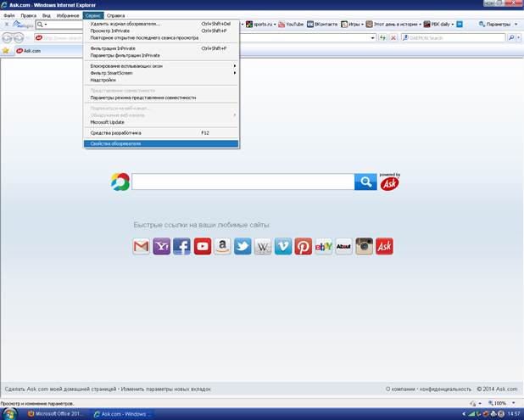The width and height of the screenshot is (524, 420).
Task: Click the DAEMON Search magnifier button
Action: point(511,38)
